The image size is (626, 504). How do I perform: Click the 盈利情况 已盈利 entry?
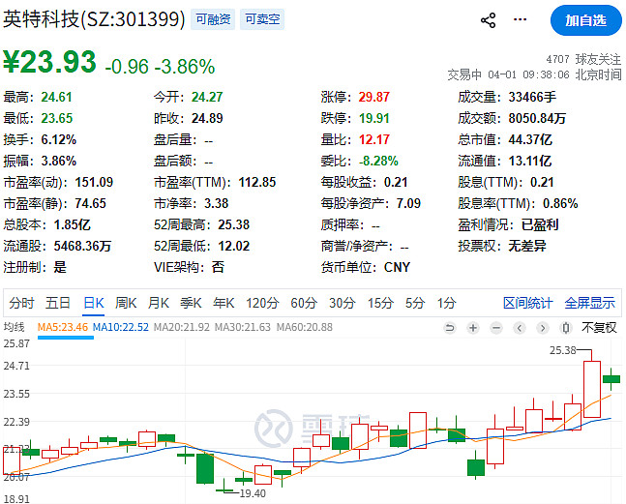(x=508, y=224)
